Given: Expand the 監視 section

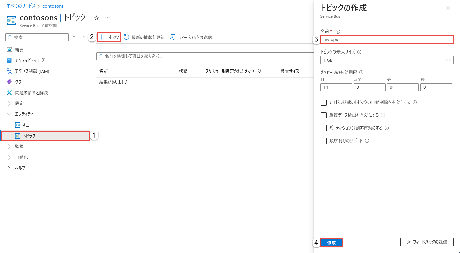Looking at the screenshot, I should (x=19, y=146).
